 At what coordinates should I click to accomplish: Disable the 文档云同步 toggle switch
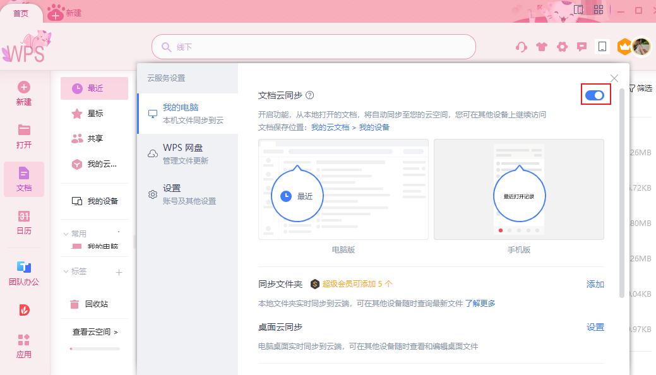[x=594, y=95]
